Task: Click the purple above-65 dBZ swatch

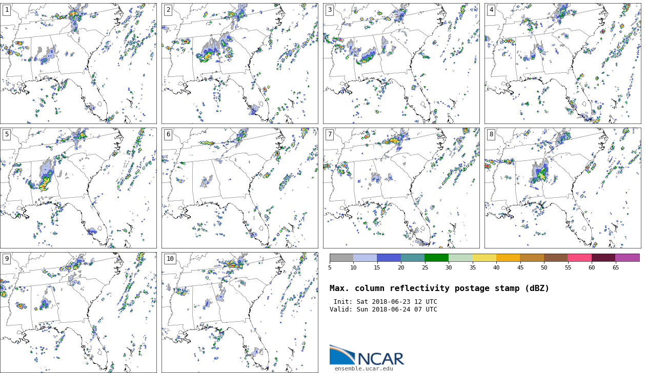Action: (628, 258)
